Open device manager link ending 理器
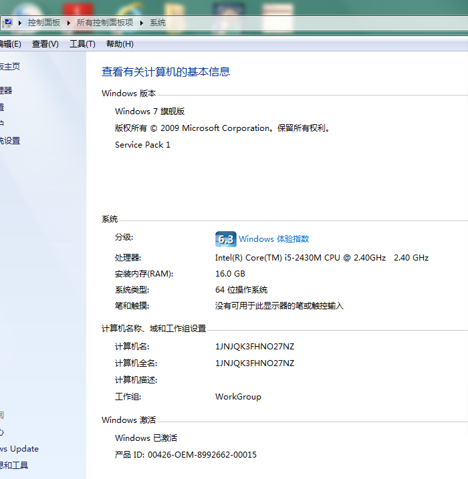The width and height of the screenshot is (468, 479). [6, 90]
